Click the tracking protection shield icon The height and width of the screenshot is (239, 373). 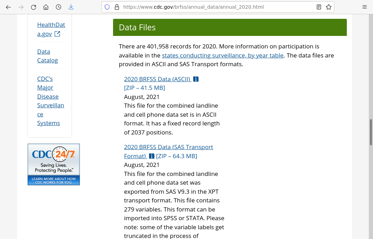(107, 7)
